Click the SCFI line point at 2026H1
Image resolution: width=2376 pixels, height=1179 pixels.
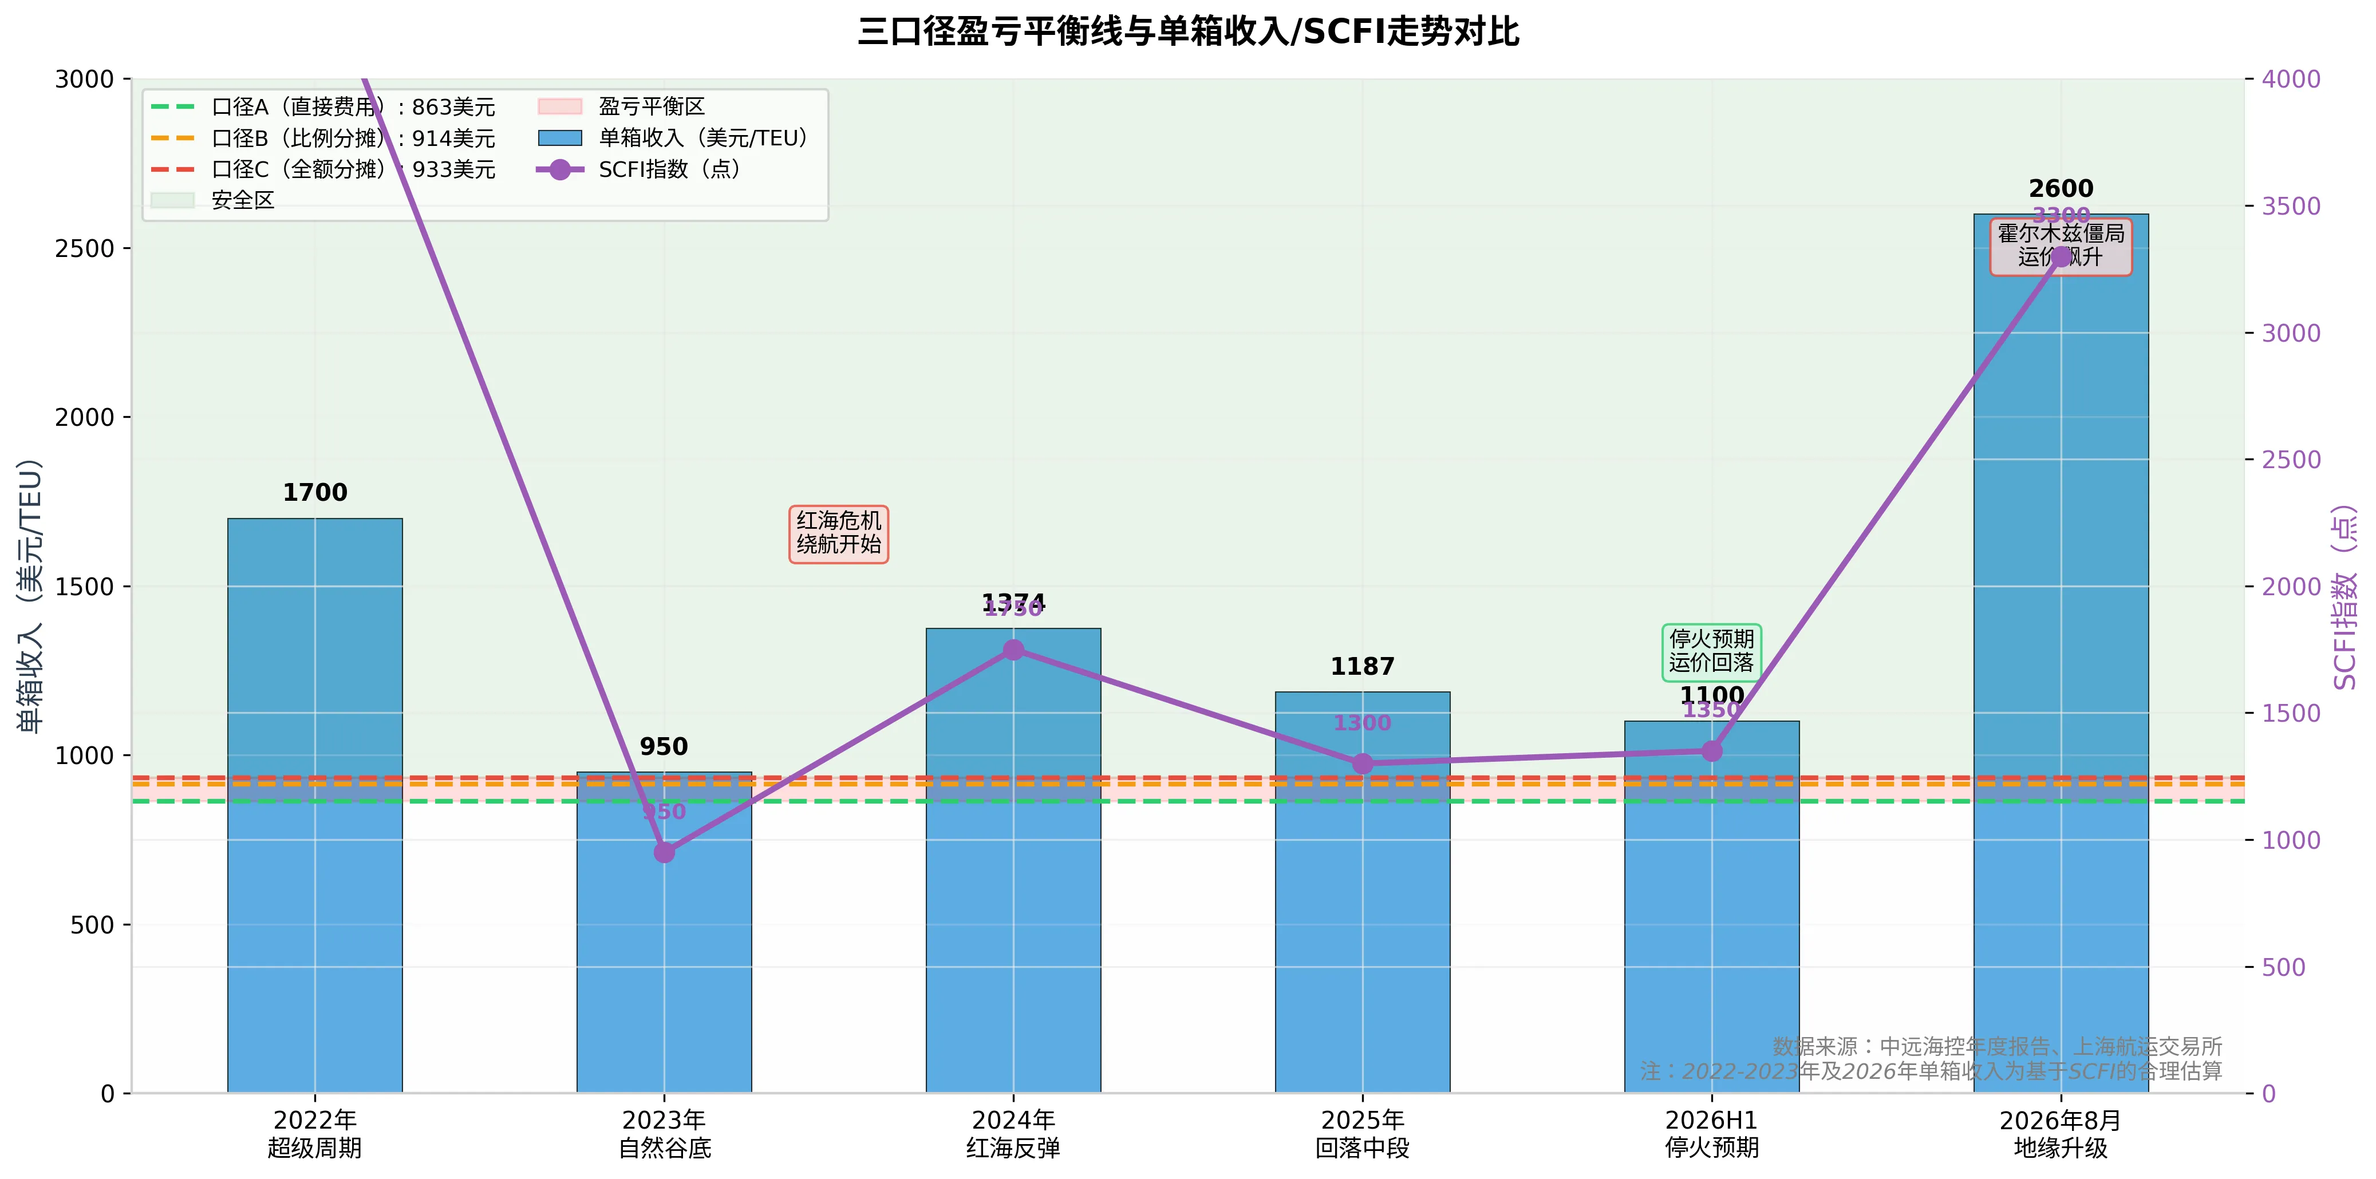[1712, 751]
